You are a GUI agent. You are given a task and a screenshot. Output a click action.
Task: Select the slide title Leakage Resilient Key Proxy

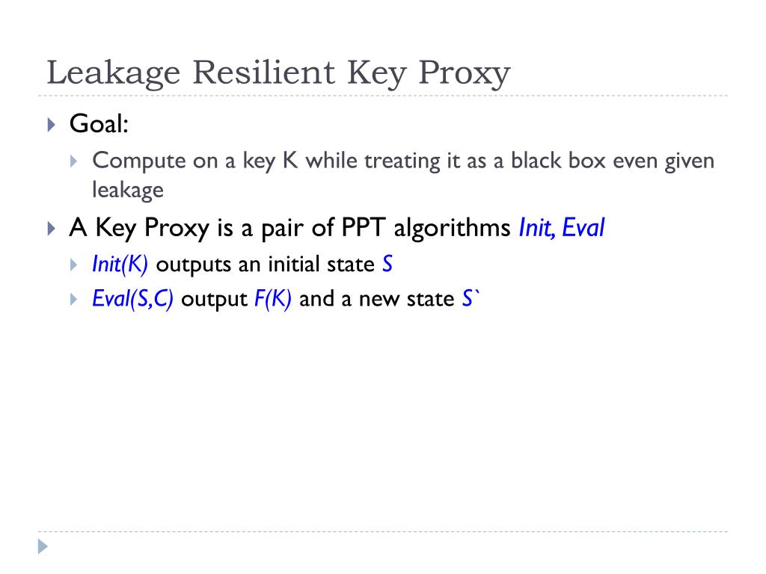[278, 73]
